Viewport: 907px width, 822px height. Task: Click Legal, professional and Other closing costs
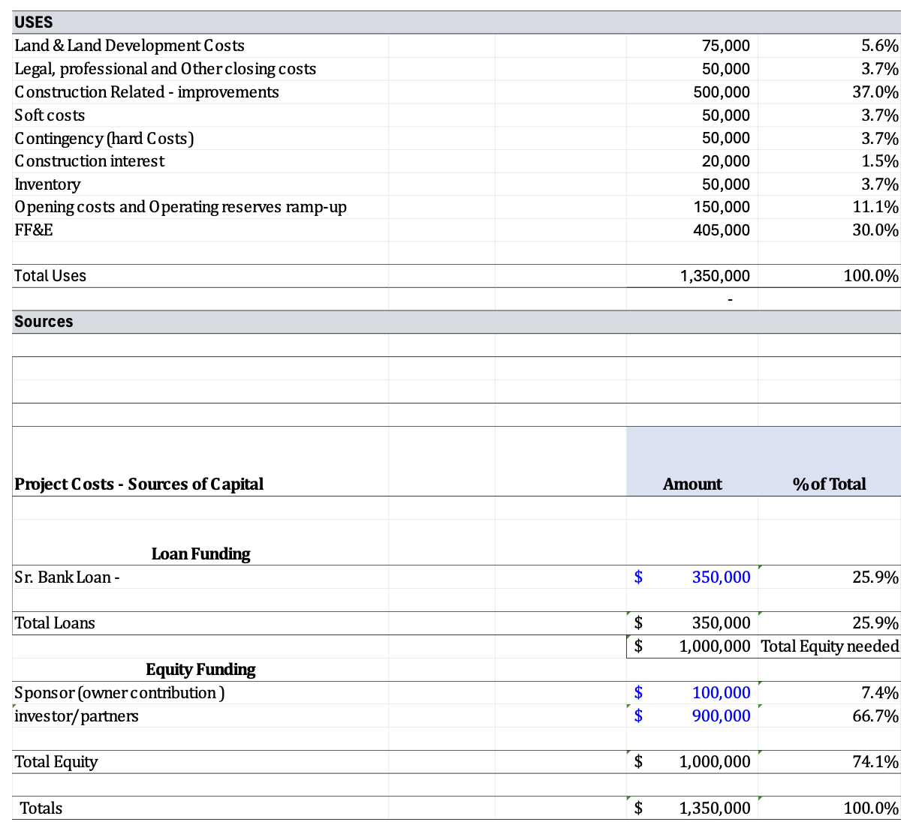[x=165, y=69]
